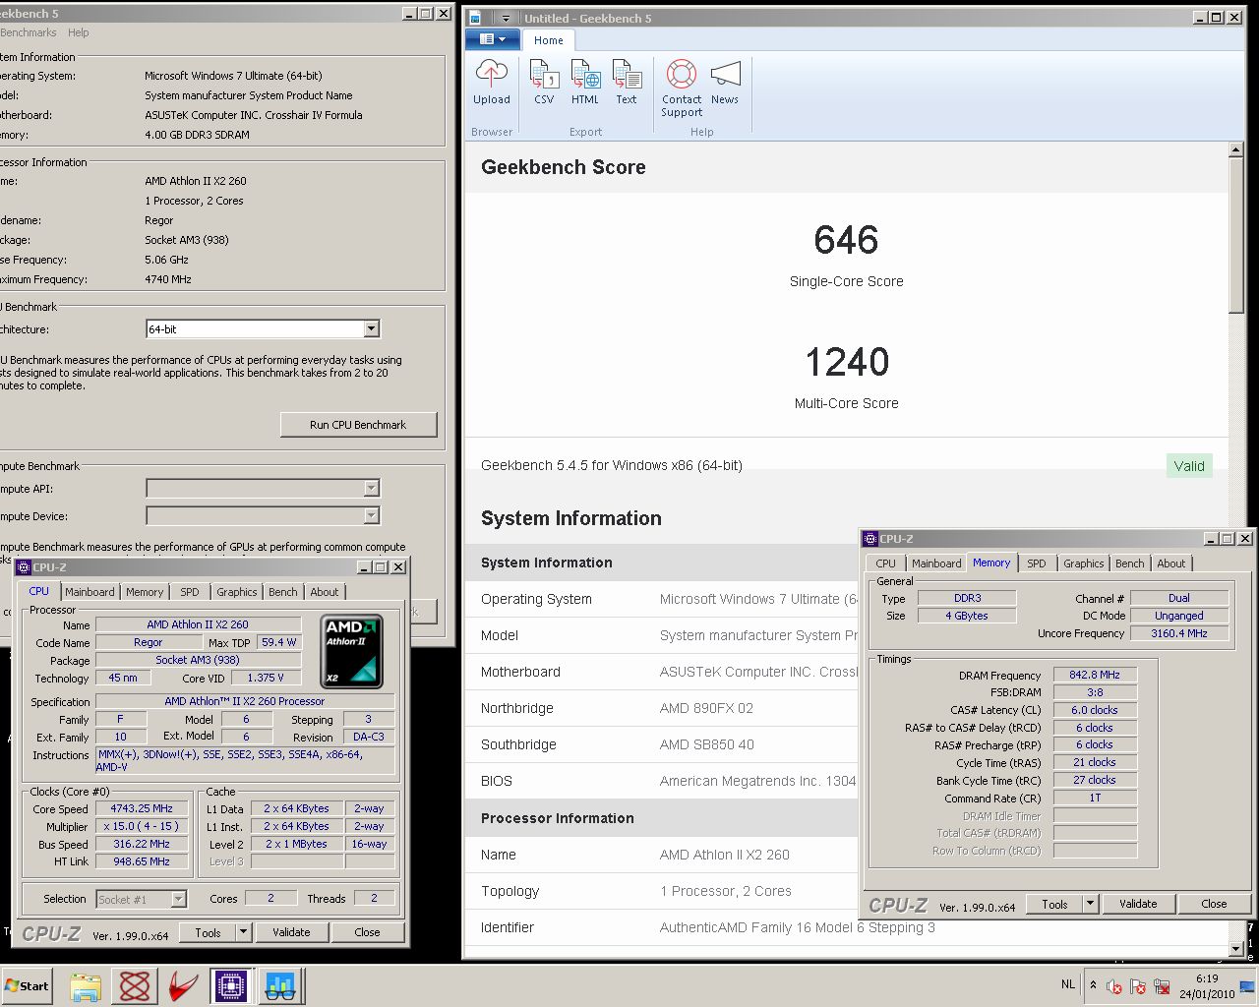Open Bench tab in right CPU-Z
The width and height of the screenshot is (1259, 1007).
[x=1130, y=563]
